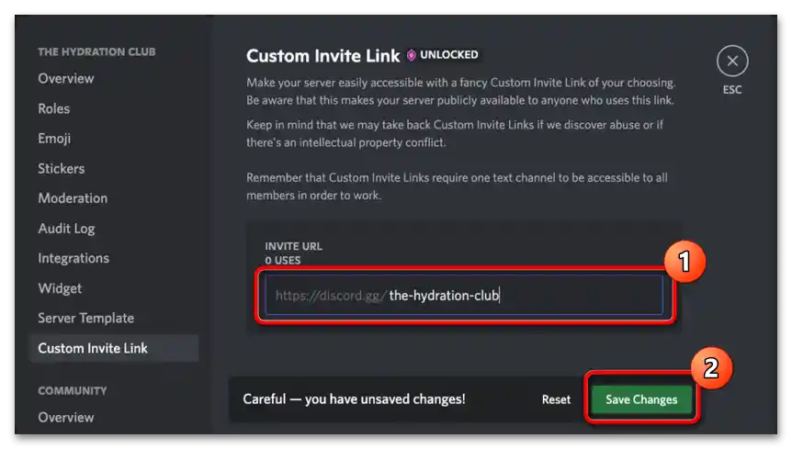Click the Unlocked boost gem icon

[x=411, y=55]
